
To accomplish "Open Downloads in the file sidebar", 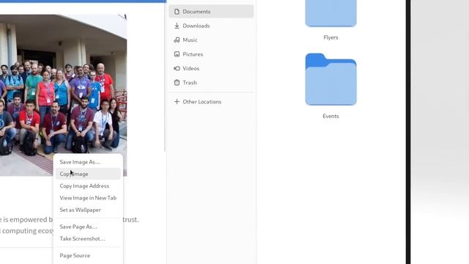I will click(x=211, y=26).
